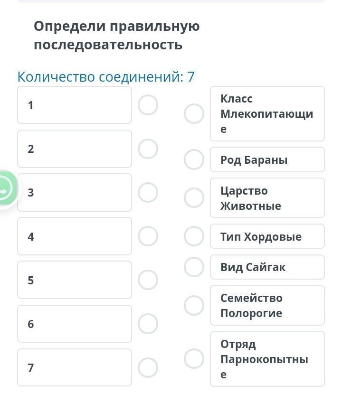342x394 pixels.
Task: Click the Царство Животные answer box
Action: (267, 198)
